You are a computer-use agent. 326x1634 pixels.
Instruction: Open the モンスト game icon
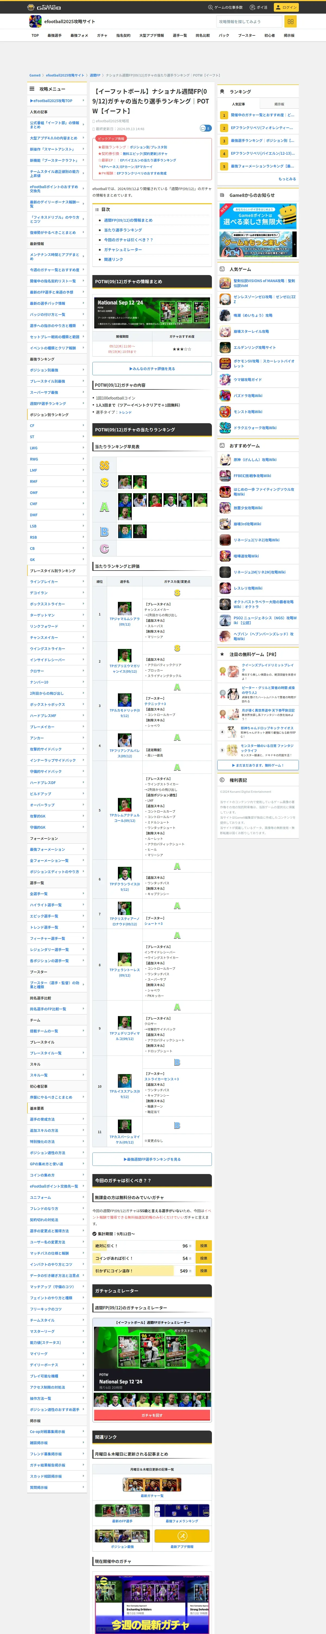click(x=225, y=412)
